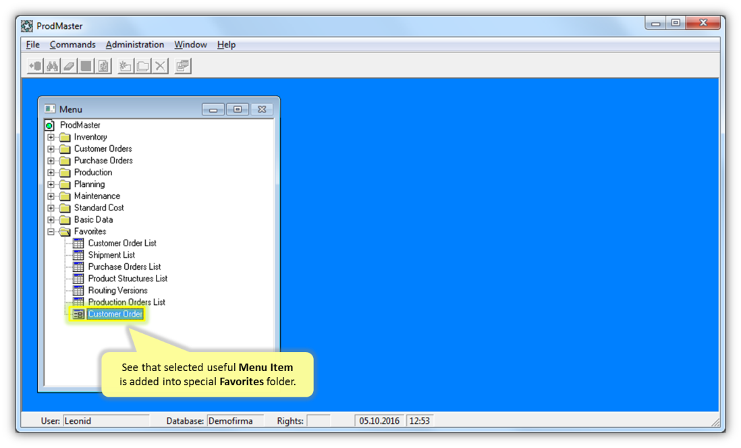
Task: Click the Menu window title icon
Action: [x=50, y=109]
